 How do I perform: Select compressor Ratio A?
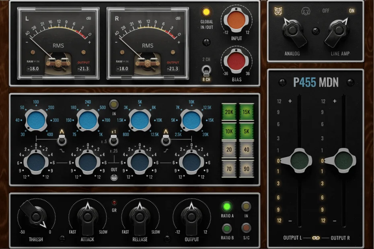pos(227,207)
